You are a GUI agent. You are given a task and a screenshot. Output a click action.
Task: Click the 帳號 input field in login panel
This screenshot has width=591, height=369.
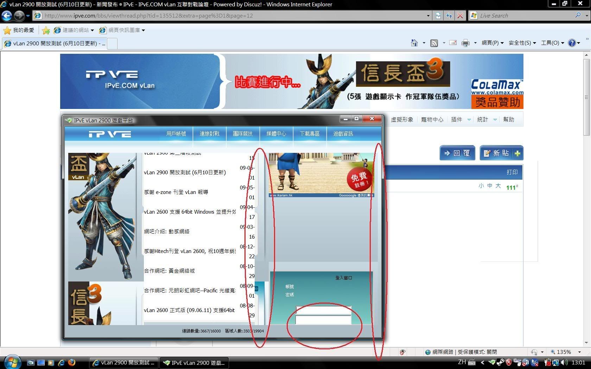point(323,310)
